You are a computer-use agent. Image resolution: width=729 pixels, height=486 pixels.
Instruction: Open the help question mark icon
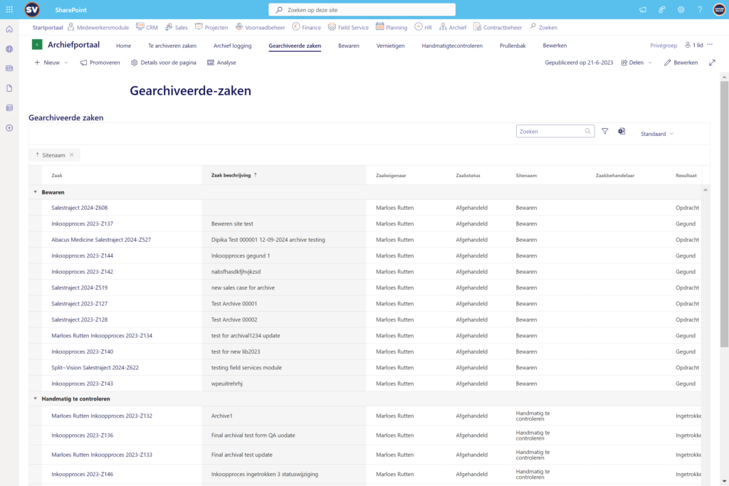tap(700, 10)
